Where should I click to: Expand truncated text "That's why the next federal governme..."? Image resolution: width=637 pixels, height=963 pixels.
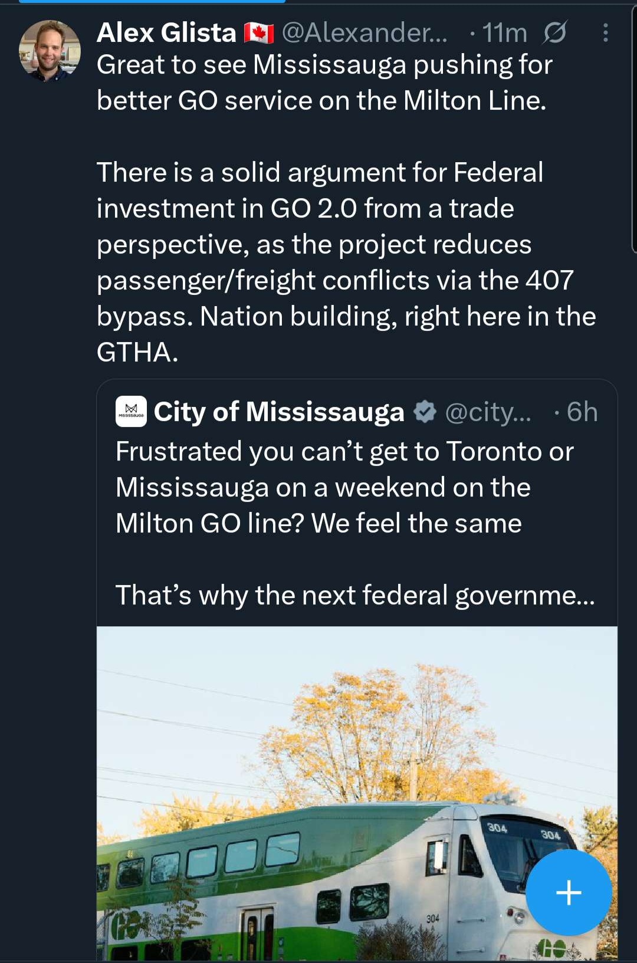coord(355,595)
